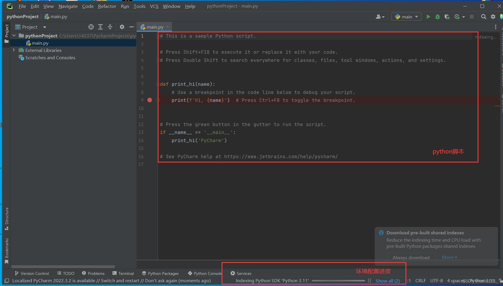Open the Python Packages tool window
This screenshot has height=286, width=503.
click(x=160, y=273)
